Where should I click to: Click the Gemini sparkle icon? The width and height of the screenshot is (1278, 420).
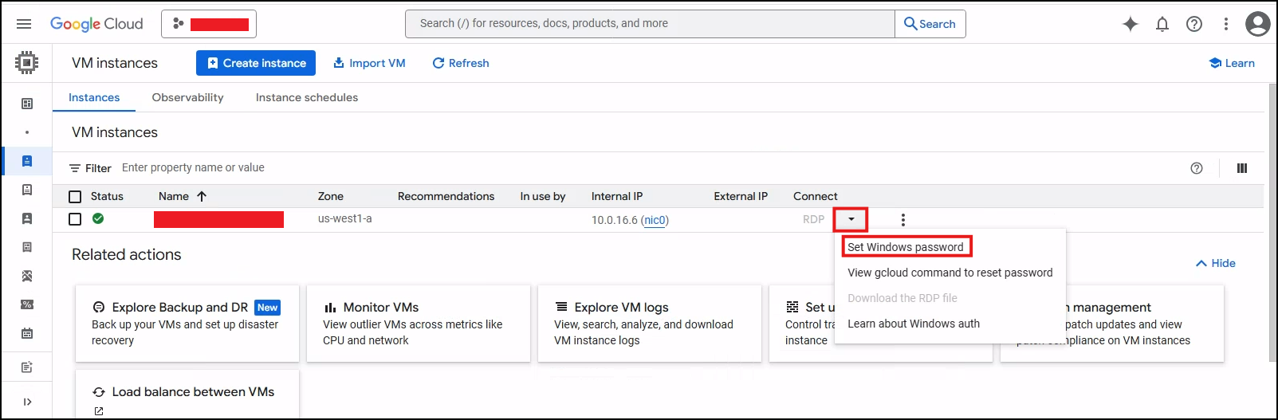(x=1130, y=24)
